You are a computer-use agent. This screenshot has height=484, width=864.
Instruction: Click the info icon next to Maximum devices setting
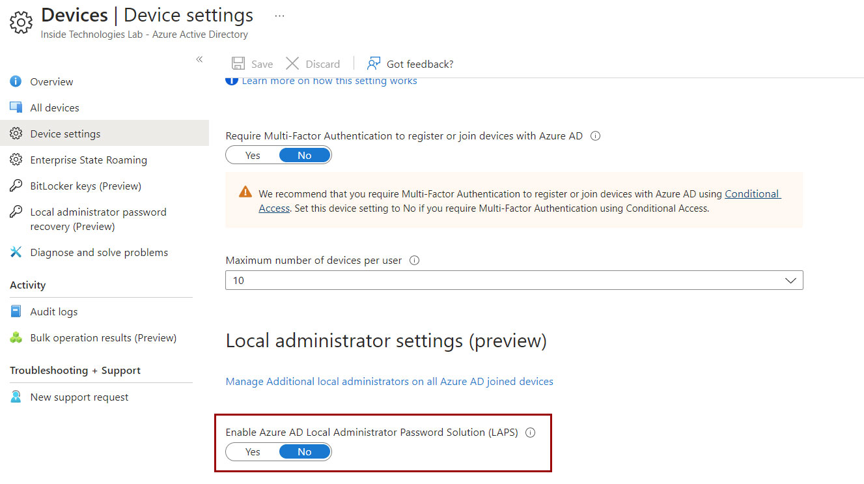tap(414, 260)
